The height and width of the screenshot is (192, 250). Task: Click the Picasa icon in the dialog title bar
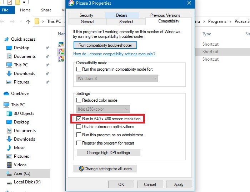[71, 3]
